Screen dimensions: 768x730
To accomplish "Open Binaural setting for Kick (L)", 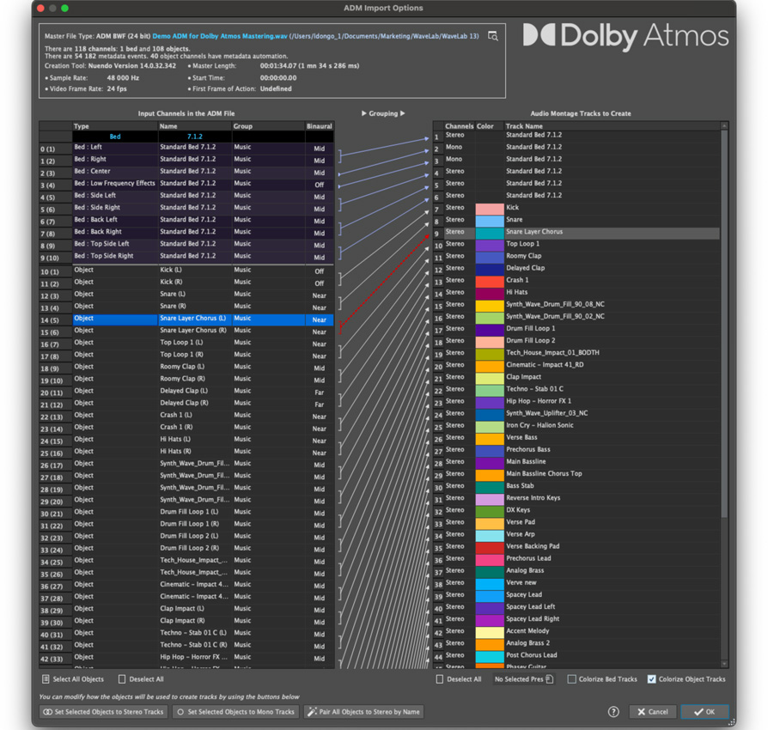I will [319, 271].
